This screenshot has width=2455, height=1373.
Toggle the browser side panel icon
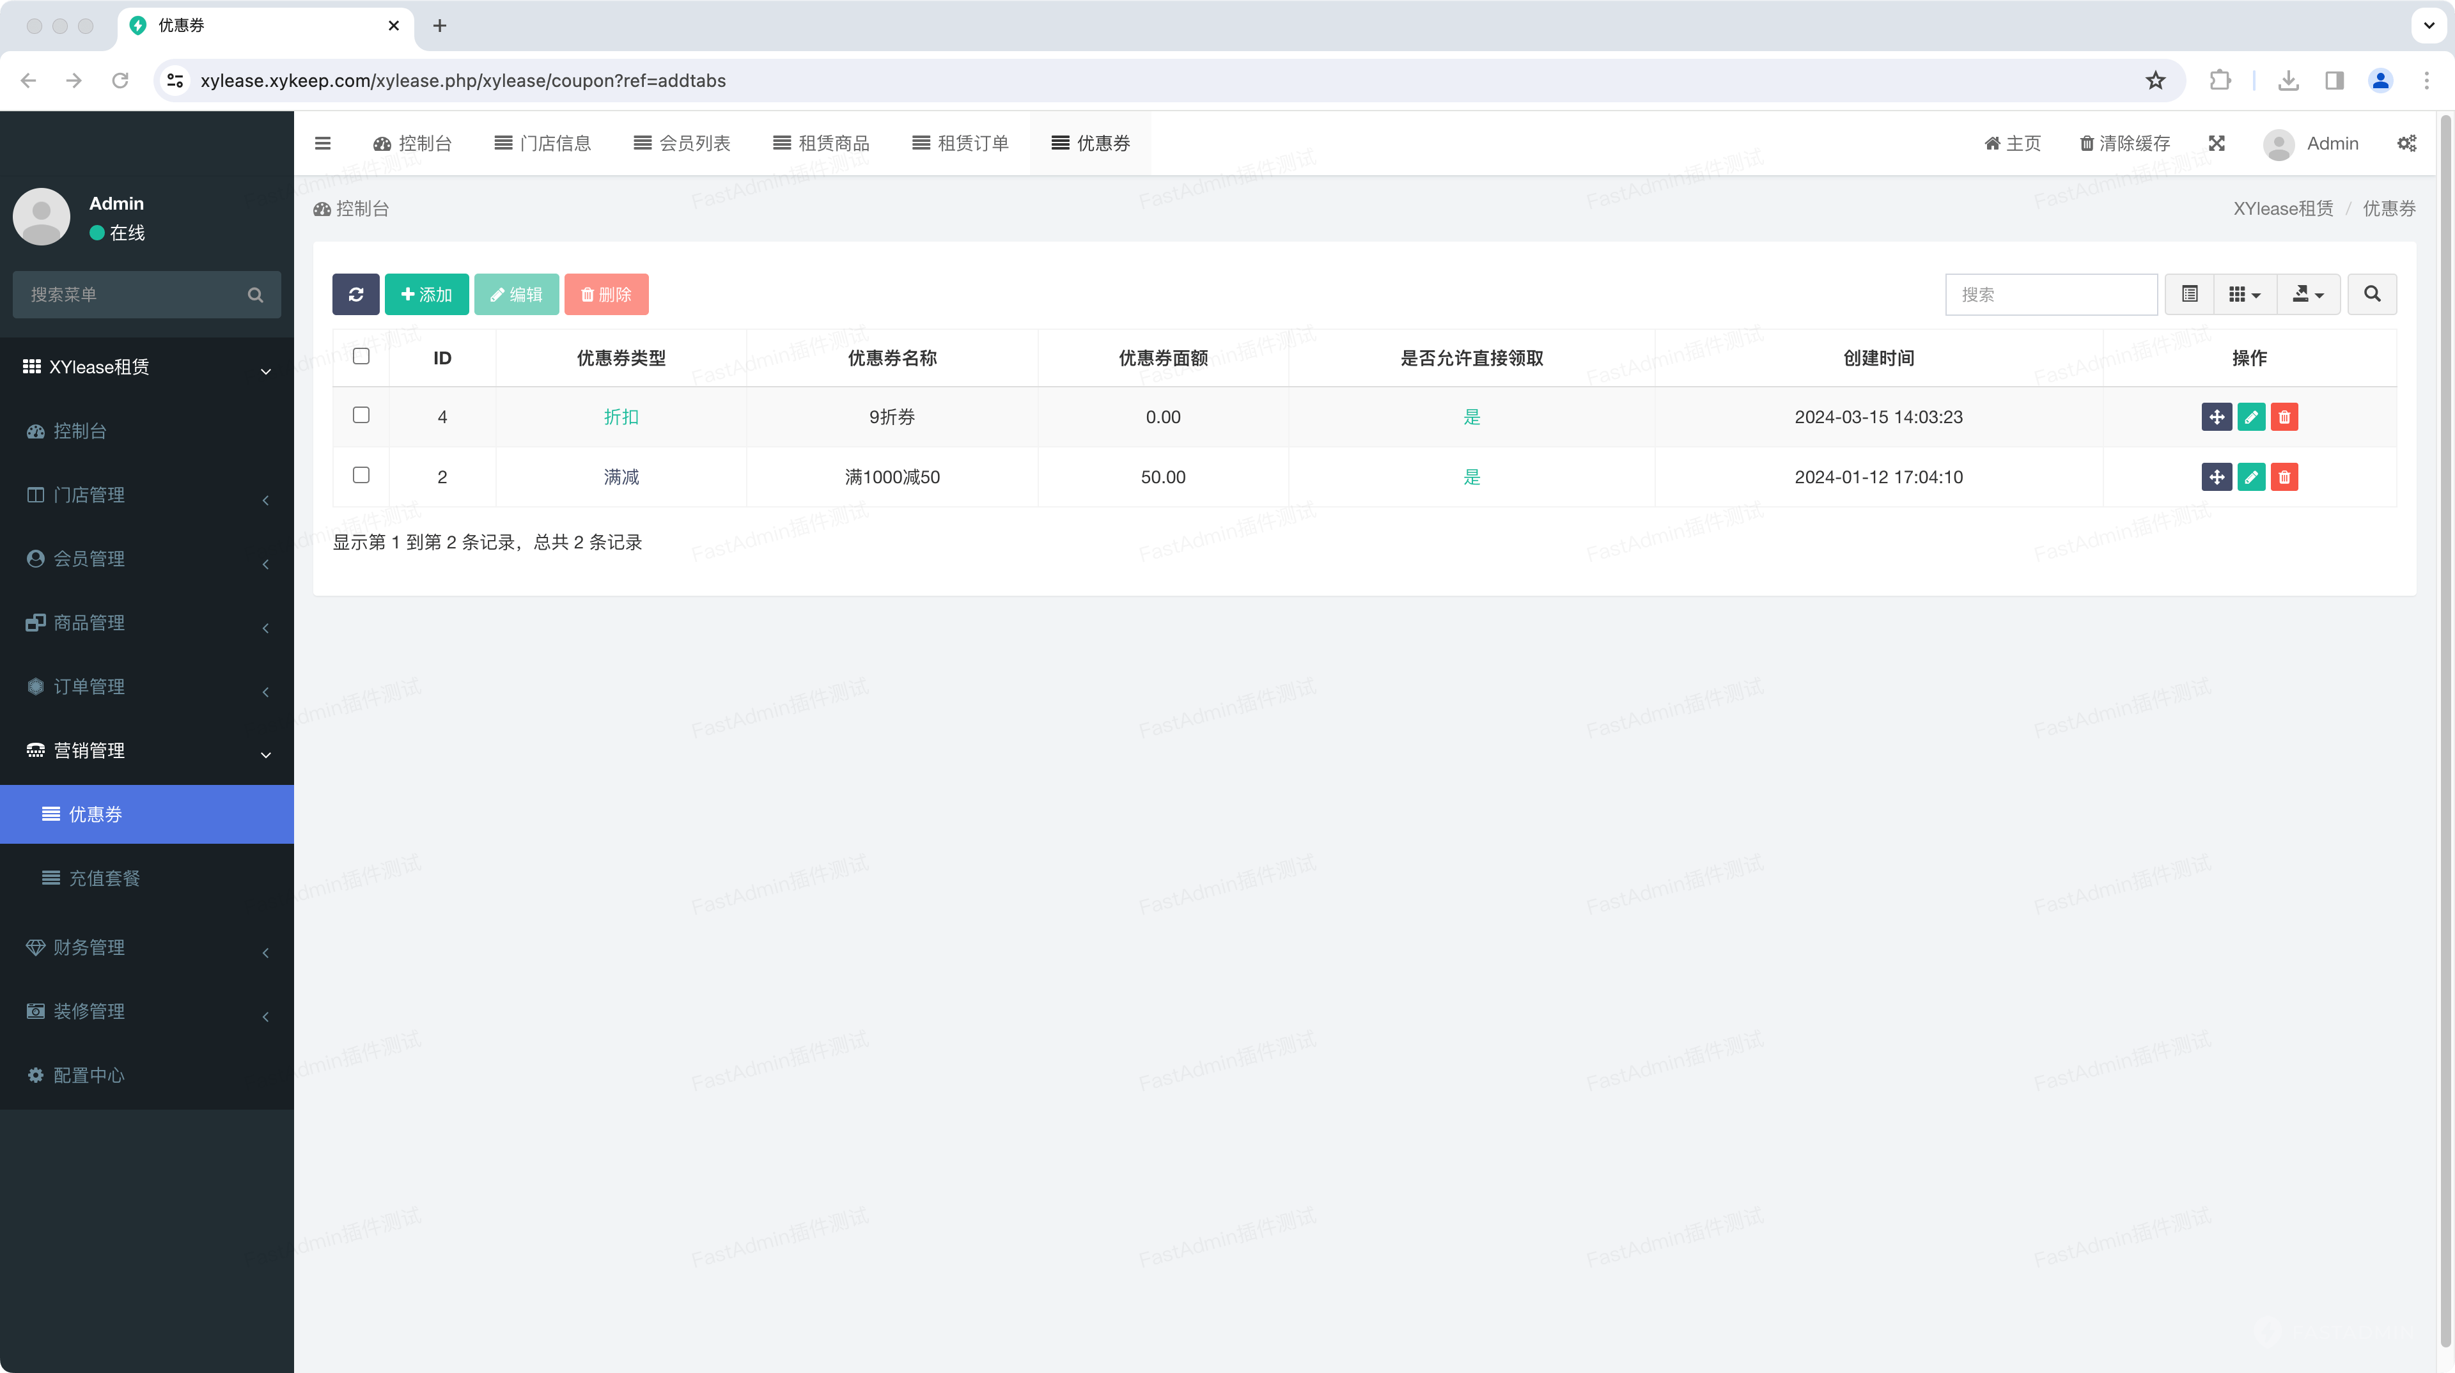tap(2334, 81)
